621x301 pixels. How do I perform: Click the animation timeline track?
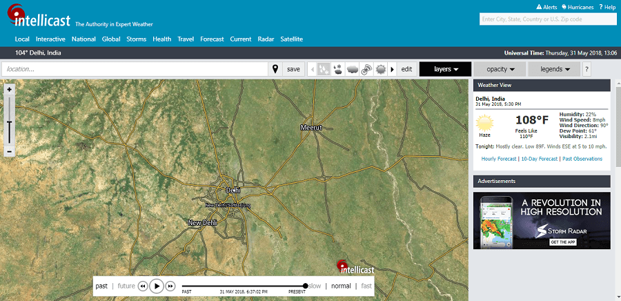243,286
